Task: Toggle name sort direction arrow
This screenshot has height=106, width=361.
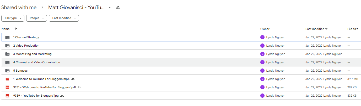Action: point(15,29)
